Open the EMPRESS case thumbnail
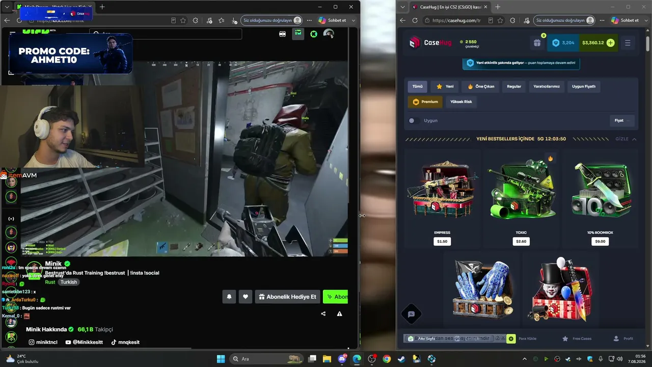 (442, 190)
